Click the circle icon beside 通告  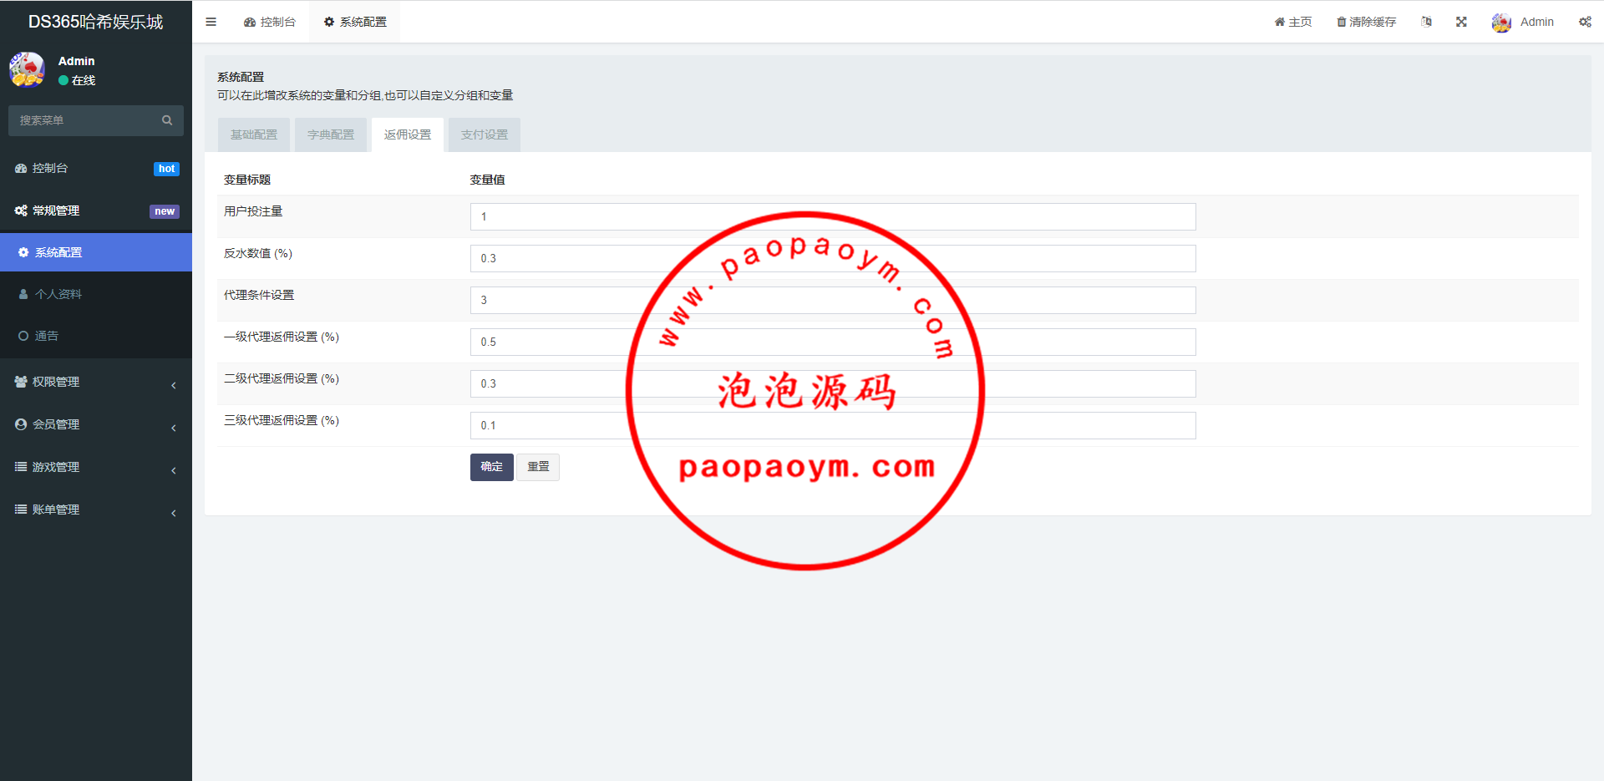23,336
